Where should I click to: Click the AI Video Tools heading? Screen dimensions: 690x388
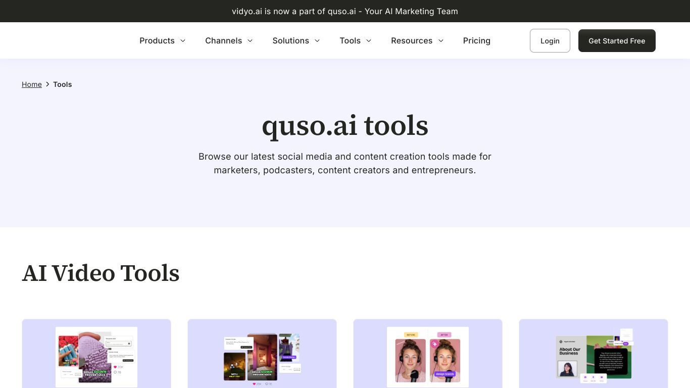tap(101, 273)
